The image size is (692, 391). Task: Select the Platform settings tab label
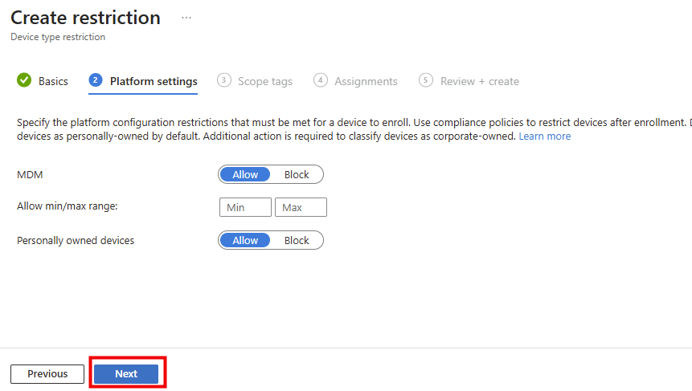(x=154, y=81)
